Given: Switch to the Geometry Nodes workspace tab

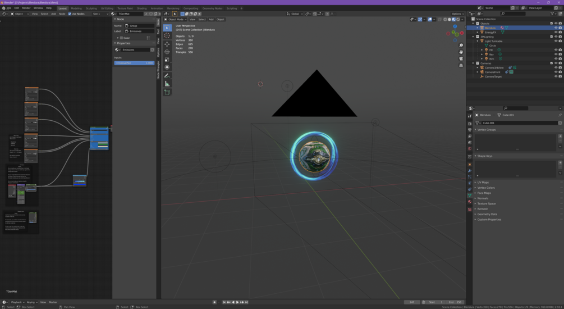Looking at the screenshot, I should pyautogui.click(x=212, y=8).
